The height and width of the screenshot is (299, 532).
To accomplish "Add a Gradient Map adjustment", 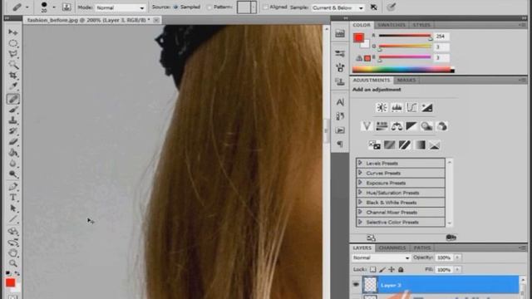I will (420, 145).
